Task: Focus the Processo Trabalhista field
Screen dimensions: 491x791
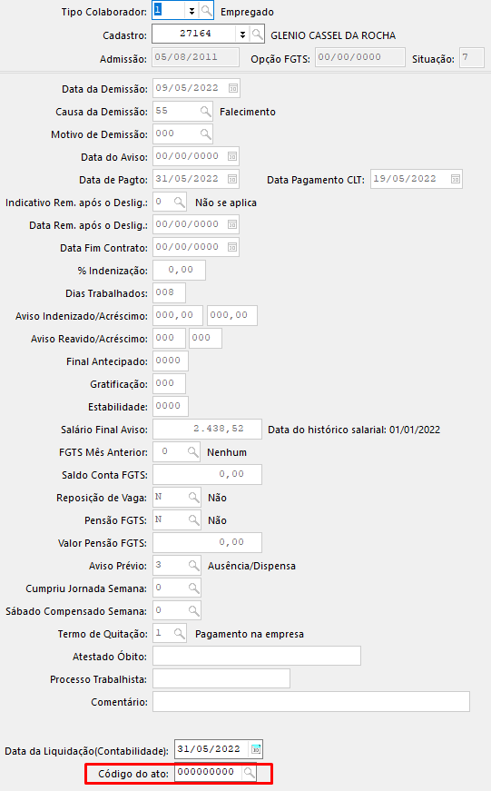Action: click(x=221, y=678)
